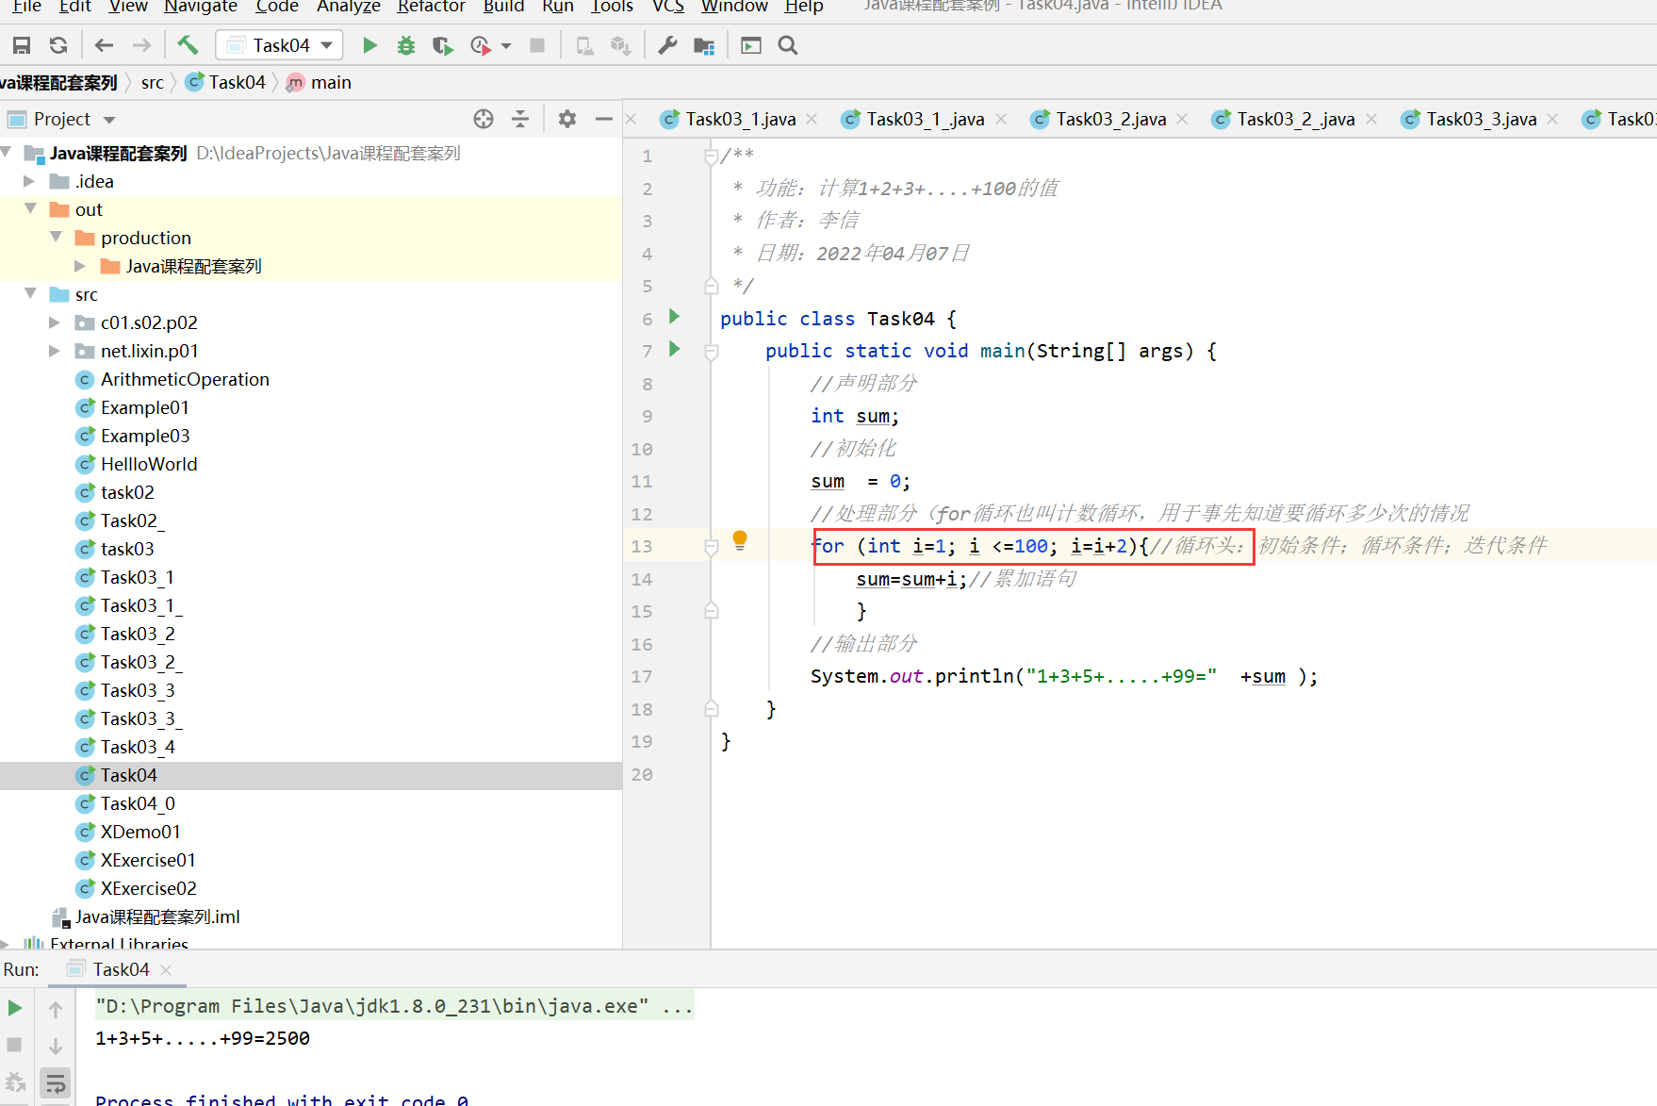Collapse the production folder
The width and height of the screenshot is (1657, 1106).
coord(56,237)
